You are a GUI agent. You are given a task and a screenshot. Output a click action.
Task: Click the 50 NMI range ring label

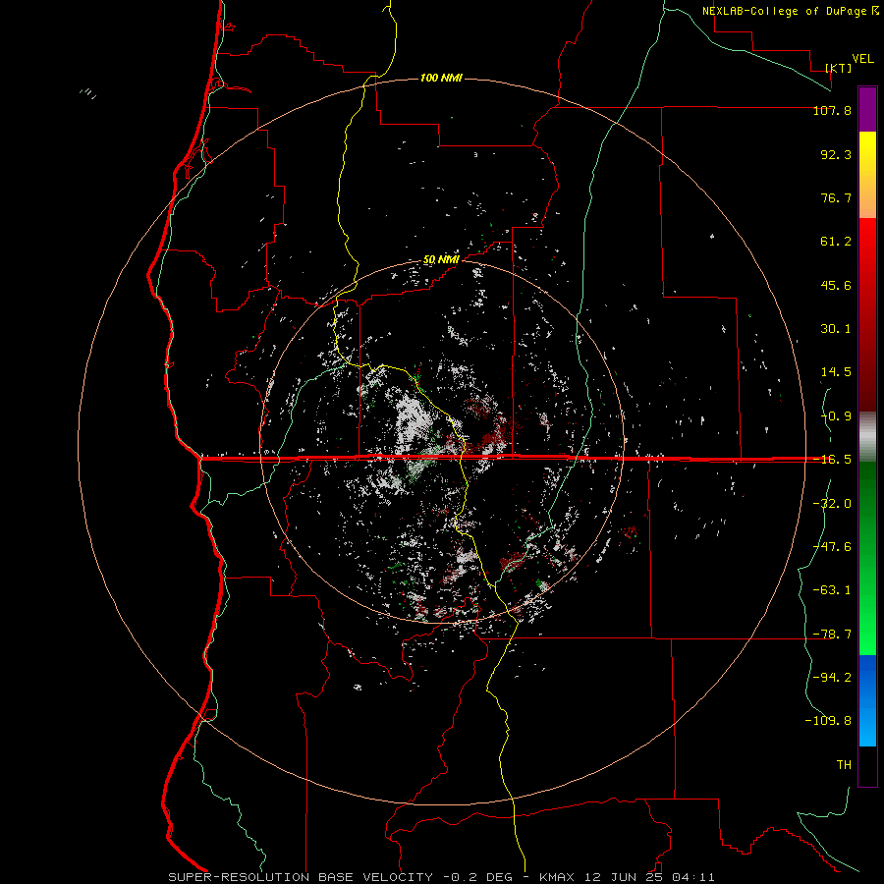coord(441,260)
